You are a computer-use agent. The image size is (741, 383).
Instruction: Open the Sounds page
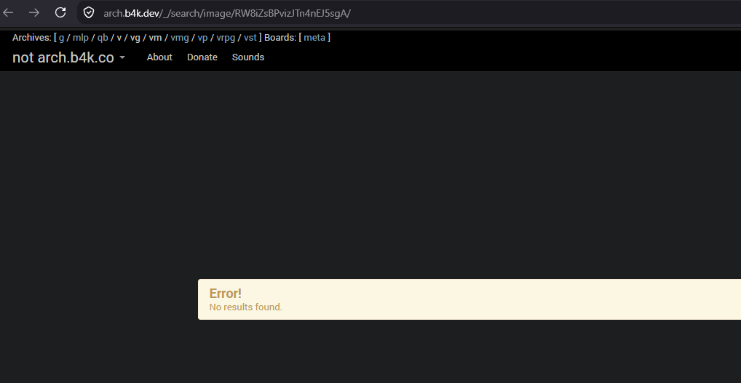coord(248,57)
